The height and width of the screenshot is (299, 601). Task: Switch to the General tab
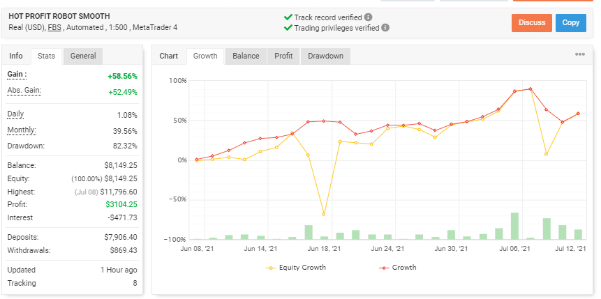tap(83, 56)
